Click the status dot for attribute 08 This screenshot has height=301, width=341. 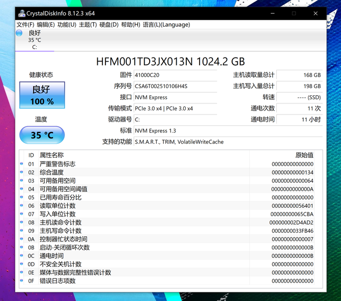coord(21,222)
